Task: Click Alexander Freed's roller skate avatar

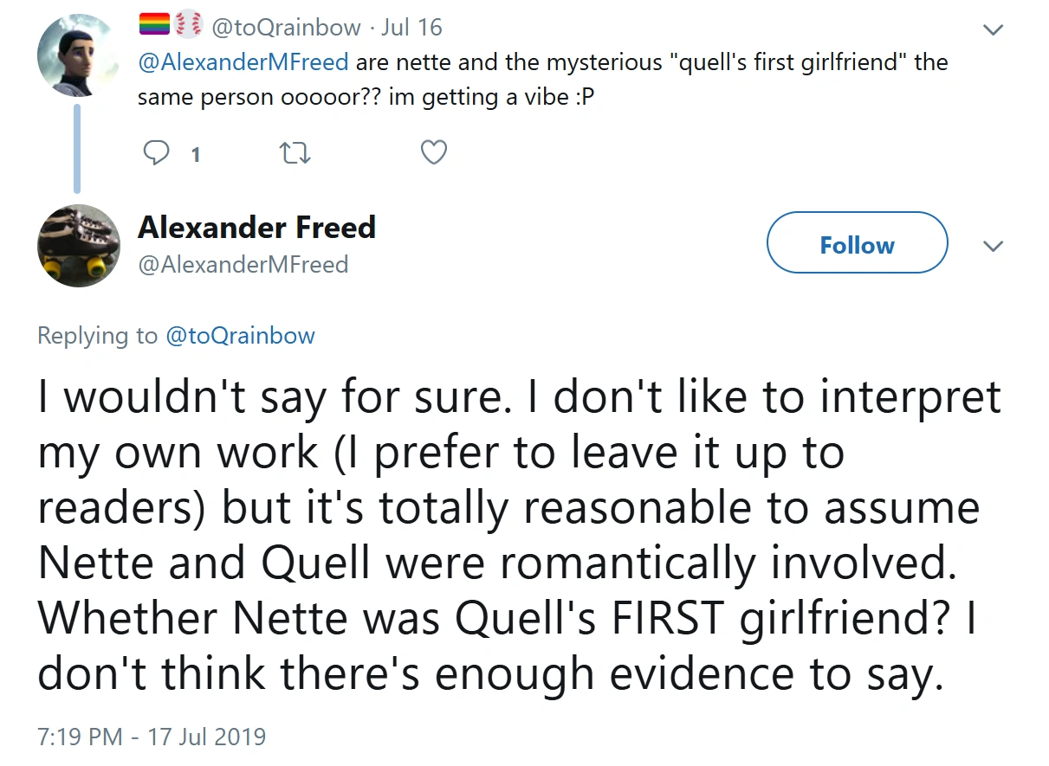Action: tap(78, 246)
